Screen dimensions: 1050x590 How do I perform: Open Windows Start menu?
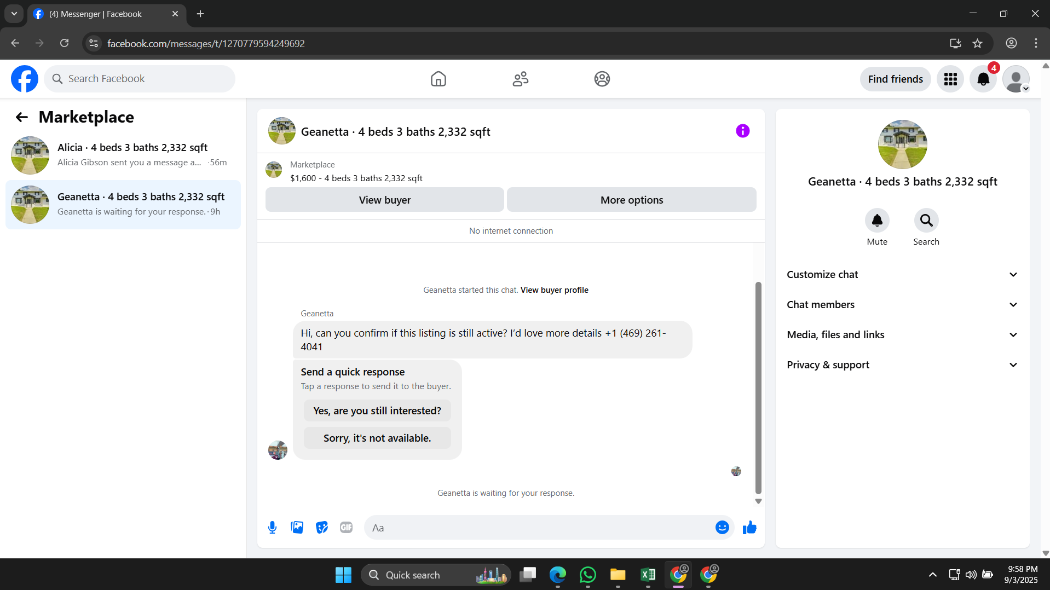[x=343, y=575]
